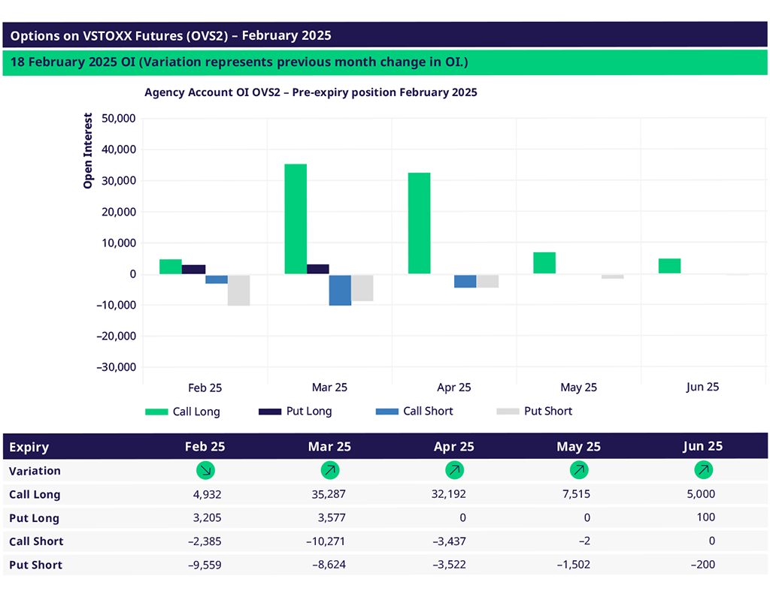The image size is (770, 597).
Task: Click the green Call Long legend swatch
Action: click(x=156, y=412)
